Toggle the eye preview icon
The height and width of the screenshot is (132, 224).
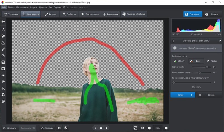(x=59, y=128)
